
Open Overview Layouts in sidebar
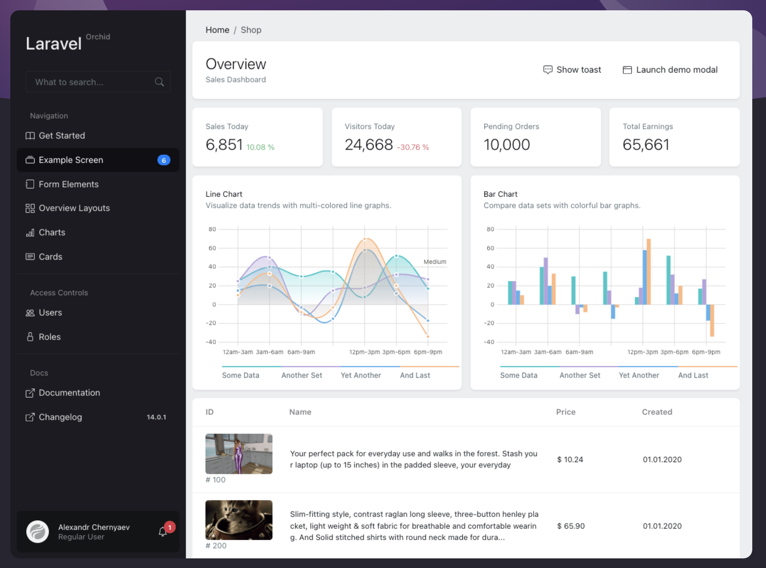[74, 208]
